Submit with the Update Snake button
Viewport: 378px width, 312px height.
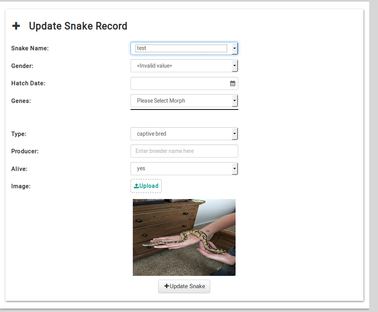coord(184,286)
